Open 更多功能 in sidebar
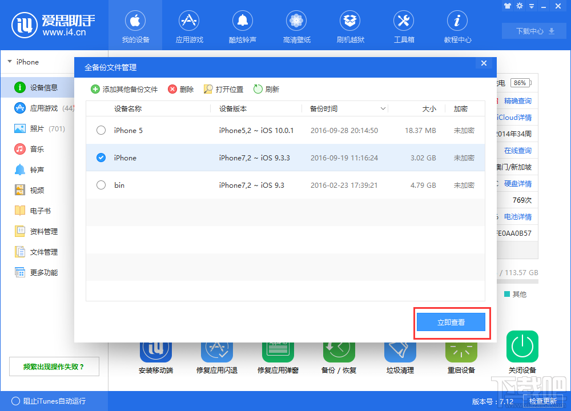The height and width of the screenshot is (411, 571). pyautogui.click(x=37, y=272)
